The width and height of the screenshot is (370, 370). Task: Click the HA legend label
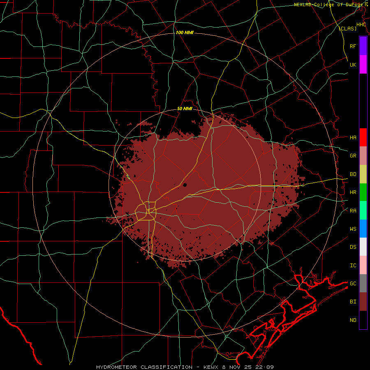353,137
